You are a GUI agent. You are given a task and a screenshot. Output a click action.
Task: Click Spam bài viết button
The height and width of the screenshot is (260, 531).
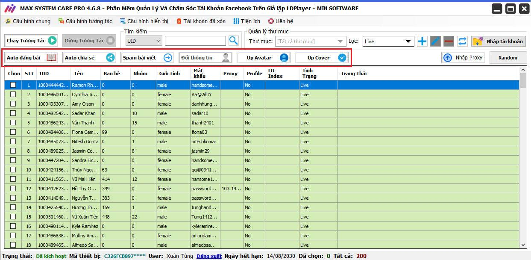147,58
